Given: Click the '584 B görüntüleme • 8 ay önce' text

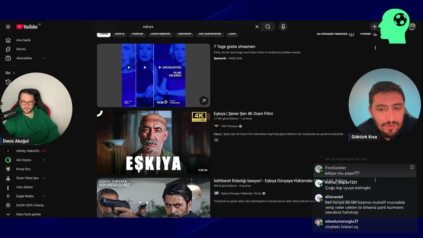Looking at the screenshot, I should pyautogui.click(x=232, y=186).
